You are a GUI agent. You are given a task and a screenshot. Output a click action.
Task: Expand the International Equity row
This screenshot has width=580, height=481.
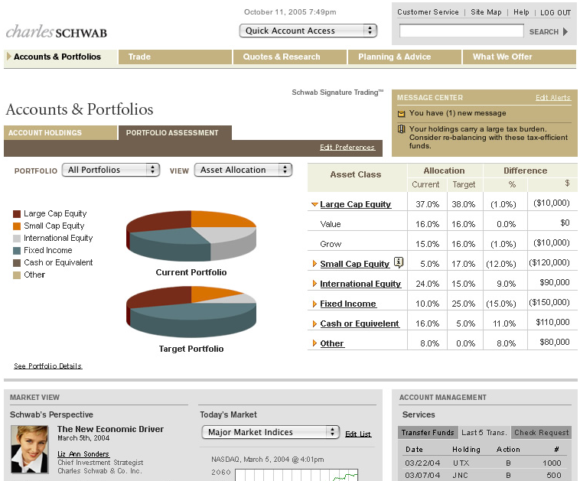click(x=314, y=284)
